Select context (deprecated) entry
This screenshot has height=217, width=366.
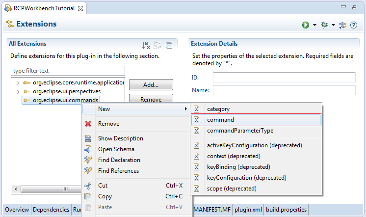pos(256,156)
